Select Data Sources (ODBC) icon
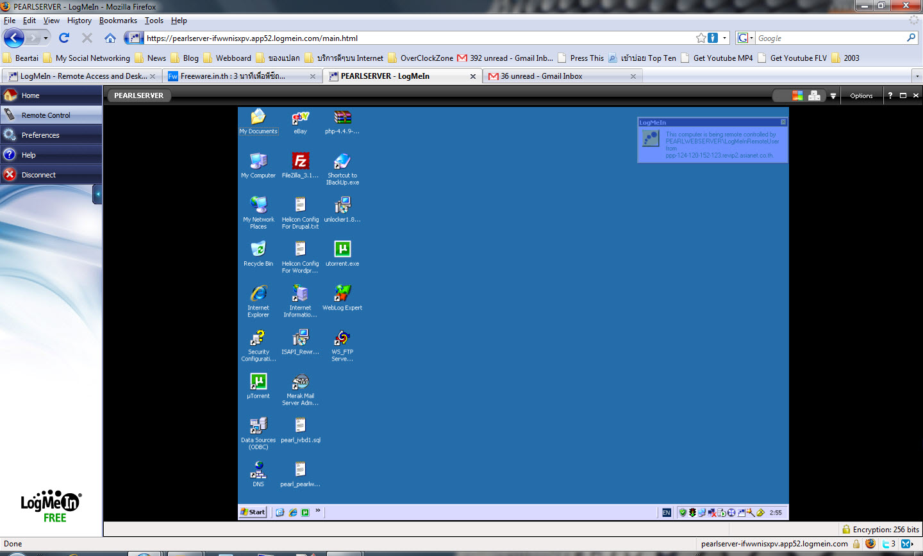This screenshot has height=556, width=923. [258, 434]
